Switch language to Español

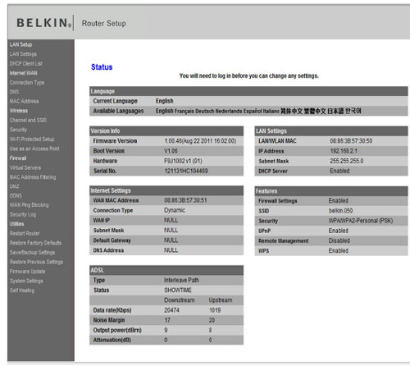click(253, 111)
